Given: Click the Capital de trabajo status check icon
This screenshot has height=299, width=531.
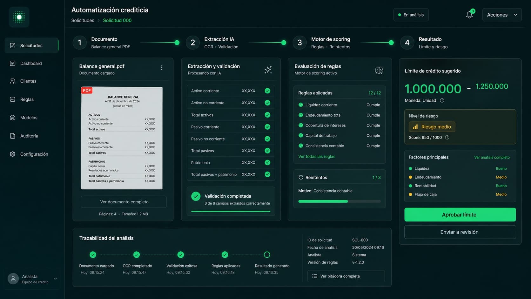Looking at the screenshot, I should click(301, 135).
